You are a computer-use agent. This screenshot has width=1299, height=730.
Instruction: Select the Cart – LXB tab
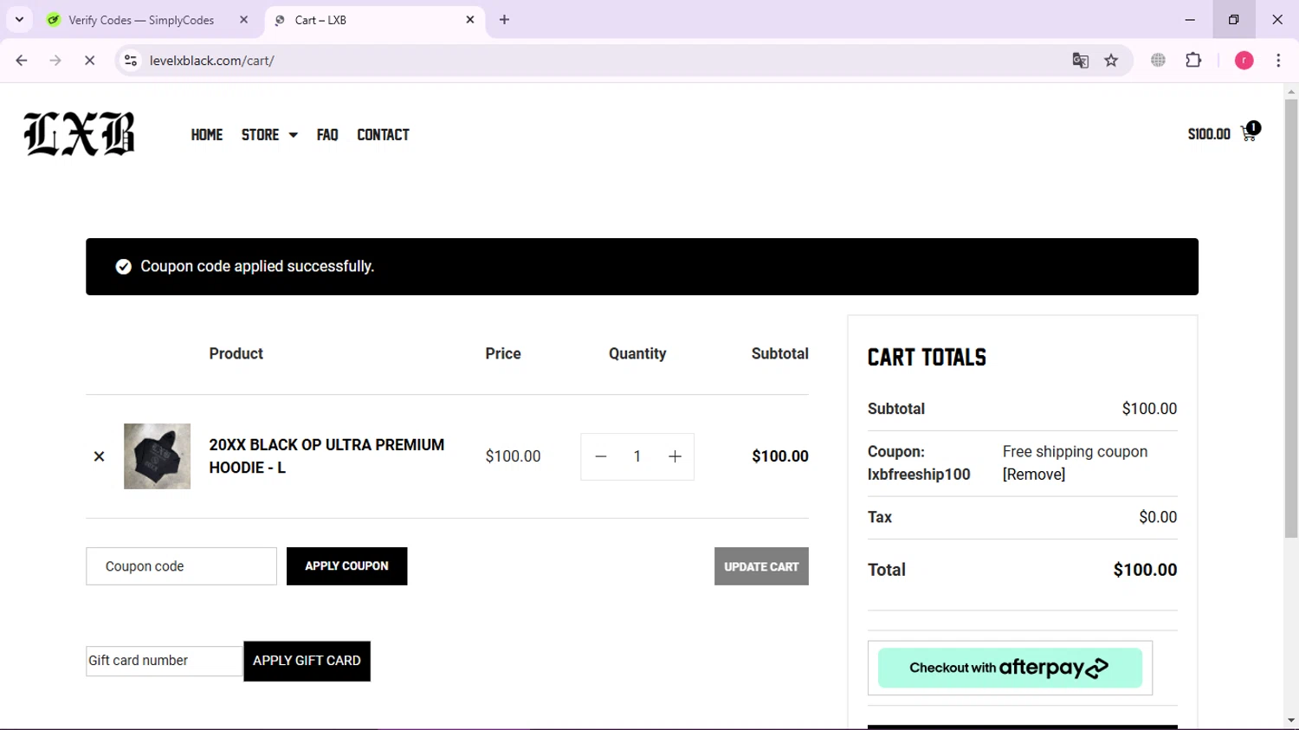[x=374, y=20]
